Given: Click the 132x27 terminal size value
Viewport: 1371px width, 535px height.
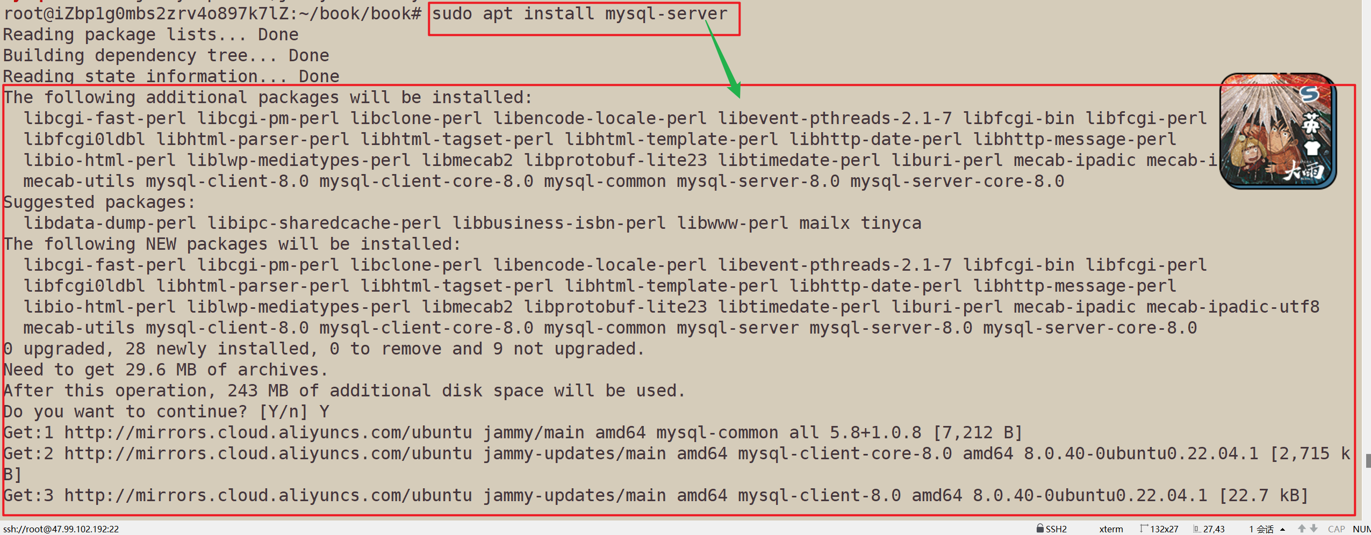Looking at the screenshot, I should (x=1164, y=529).
